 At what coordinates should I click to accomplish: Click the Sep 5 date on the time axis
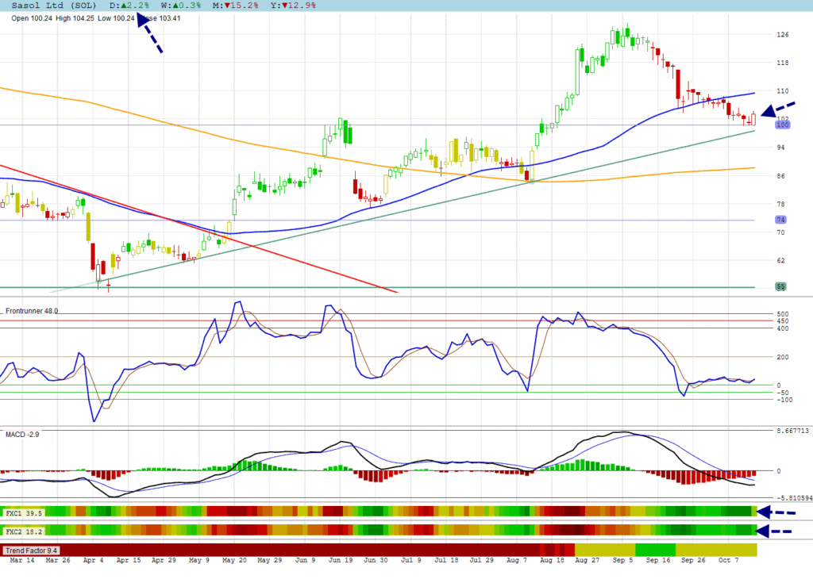pos(621,560)
